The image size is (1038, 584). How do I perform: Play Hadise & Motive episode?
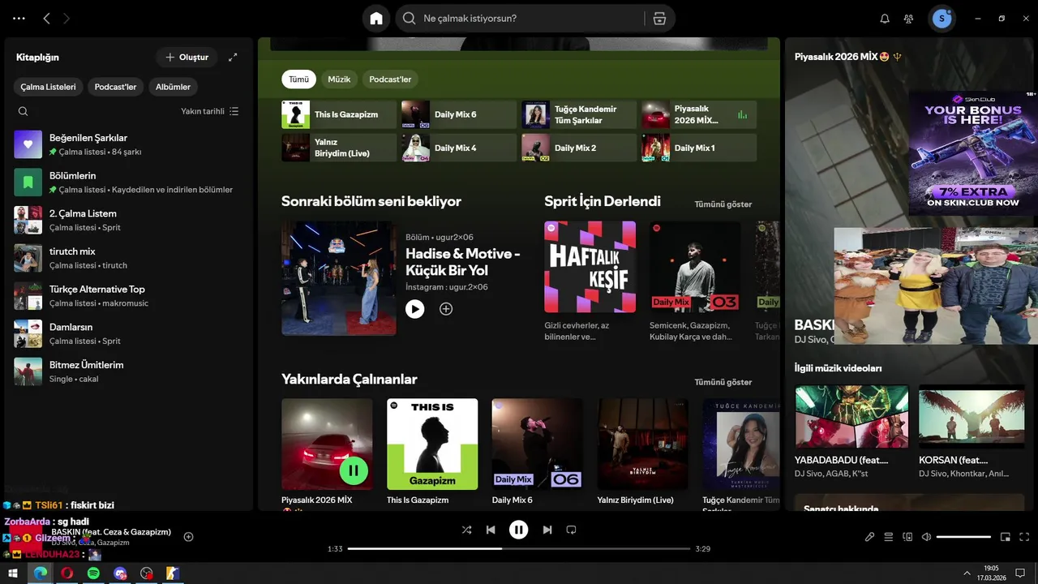pos(414,309)
